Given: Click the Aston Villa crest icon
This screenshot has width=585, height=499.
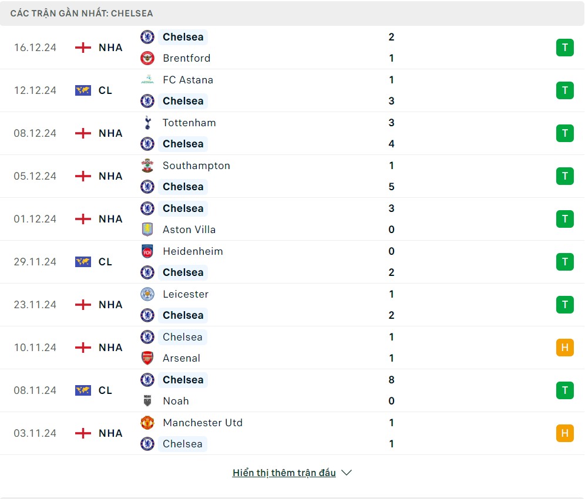Looking at the screenshot, I should [x=147, y=230].
